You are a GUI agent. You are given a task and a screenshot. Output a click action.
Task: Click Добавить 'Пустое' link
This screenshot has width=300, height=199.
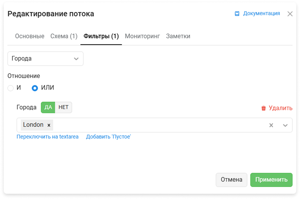(x=108, y=137)
